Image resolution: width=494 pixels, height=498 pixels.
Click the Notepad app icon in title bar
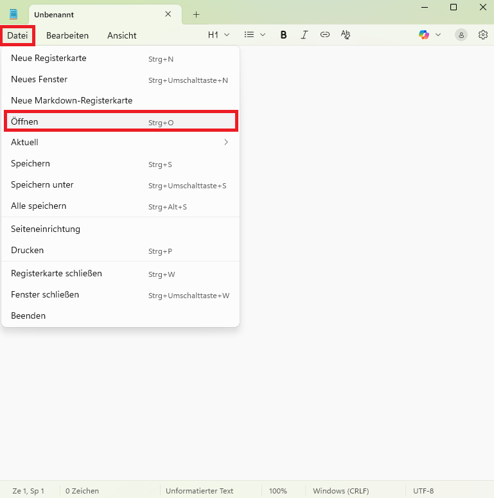(x=13, y=14)
